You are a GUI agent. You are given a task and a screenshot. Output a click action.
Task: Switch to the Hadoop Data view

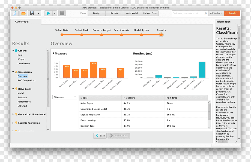click(x=150, y=13)
